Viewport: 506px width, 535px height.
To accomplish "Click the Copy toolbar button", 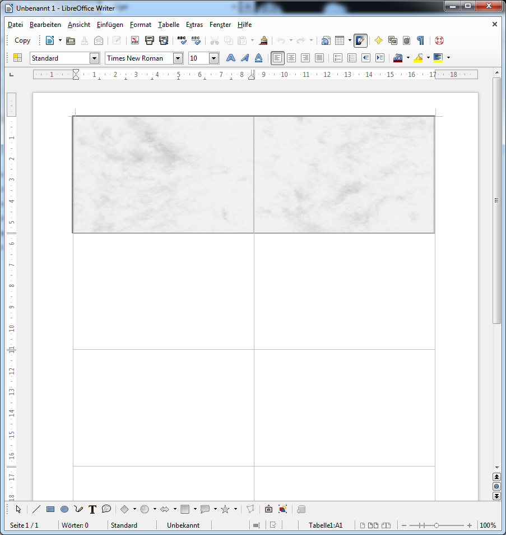I will click(22, 40).
